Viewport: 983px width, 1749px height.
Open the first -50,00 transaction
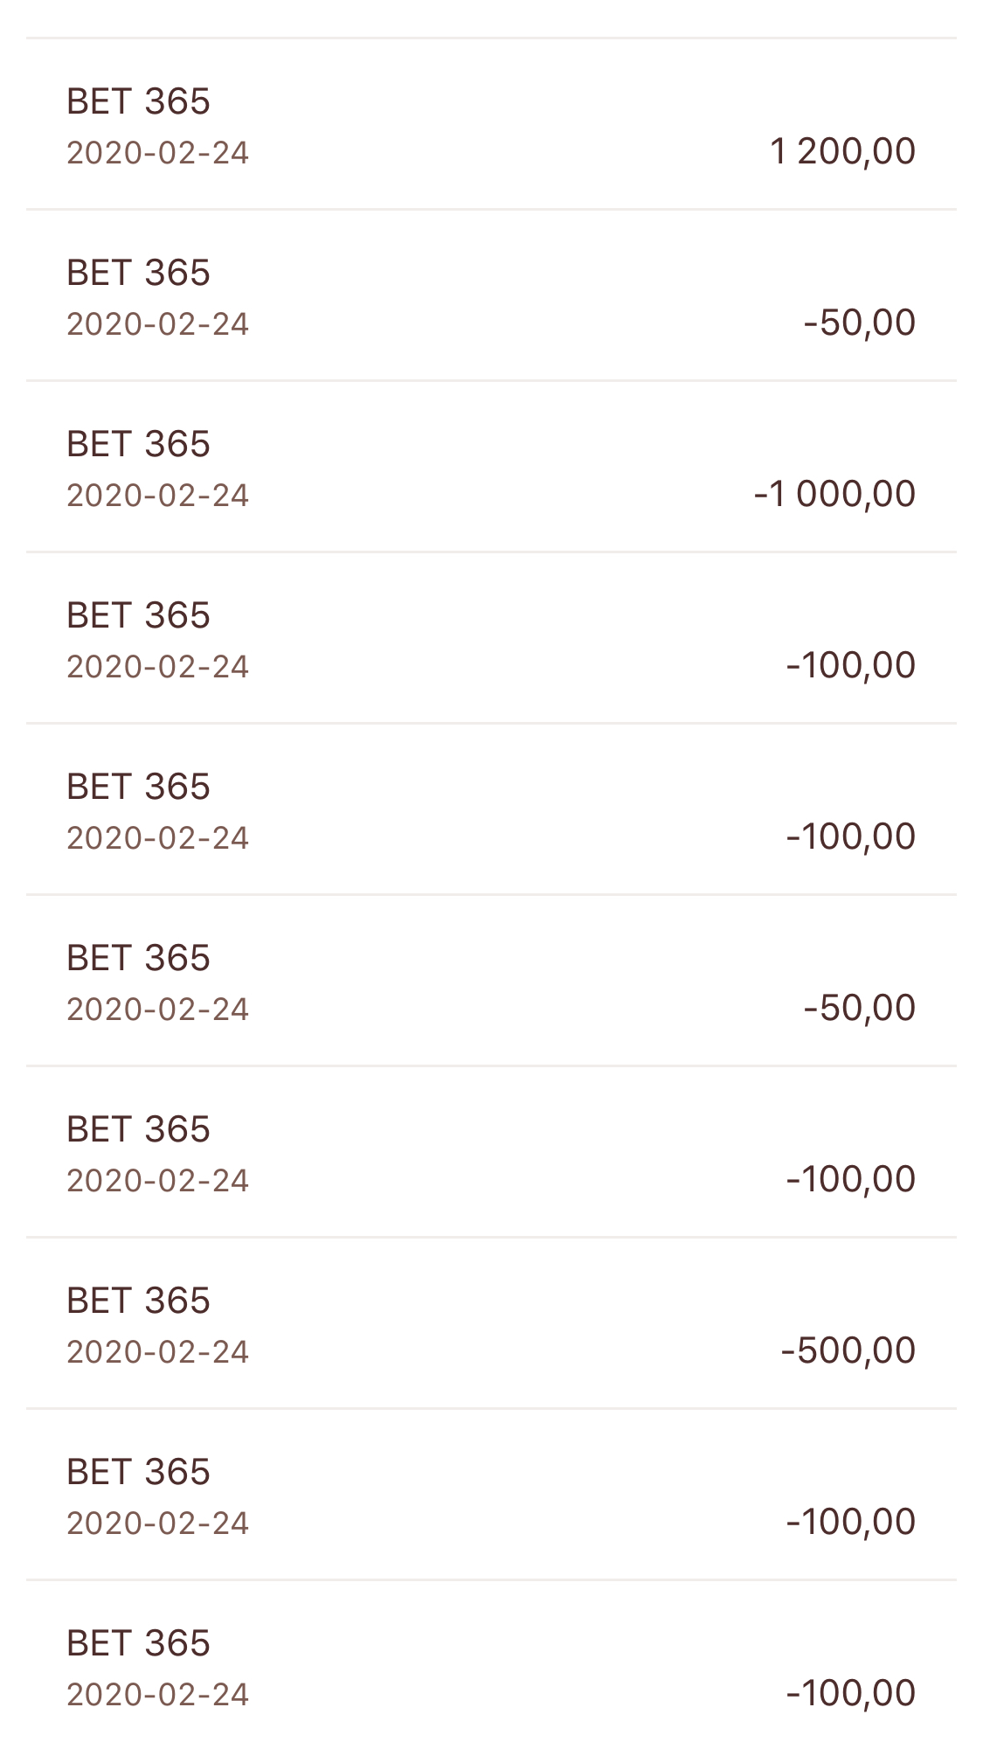point(491,295)
